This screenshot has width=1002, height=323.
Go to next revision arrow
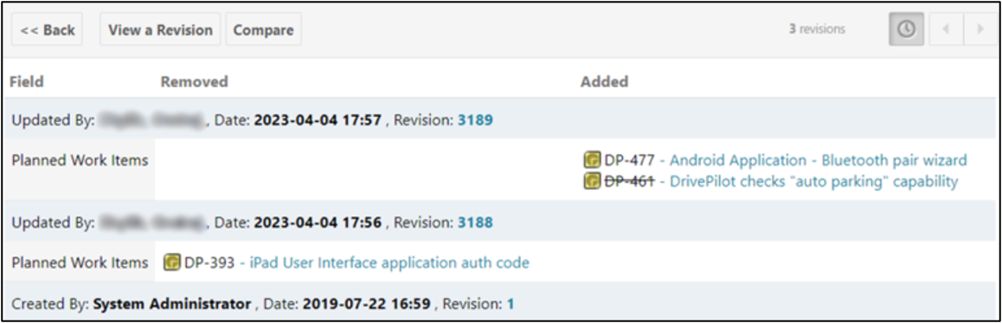tap(981, 29)
